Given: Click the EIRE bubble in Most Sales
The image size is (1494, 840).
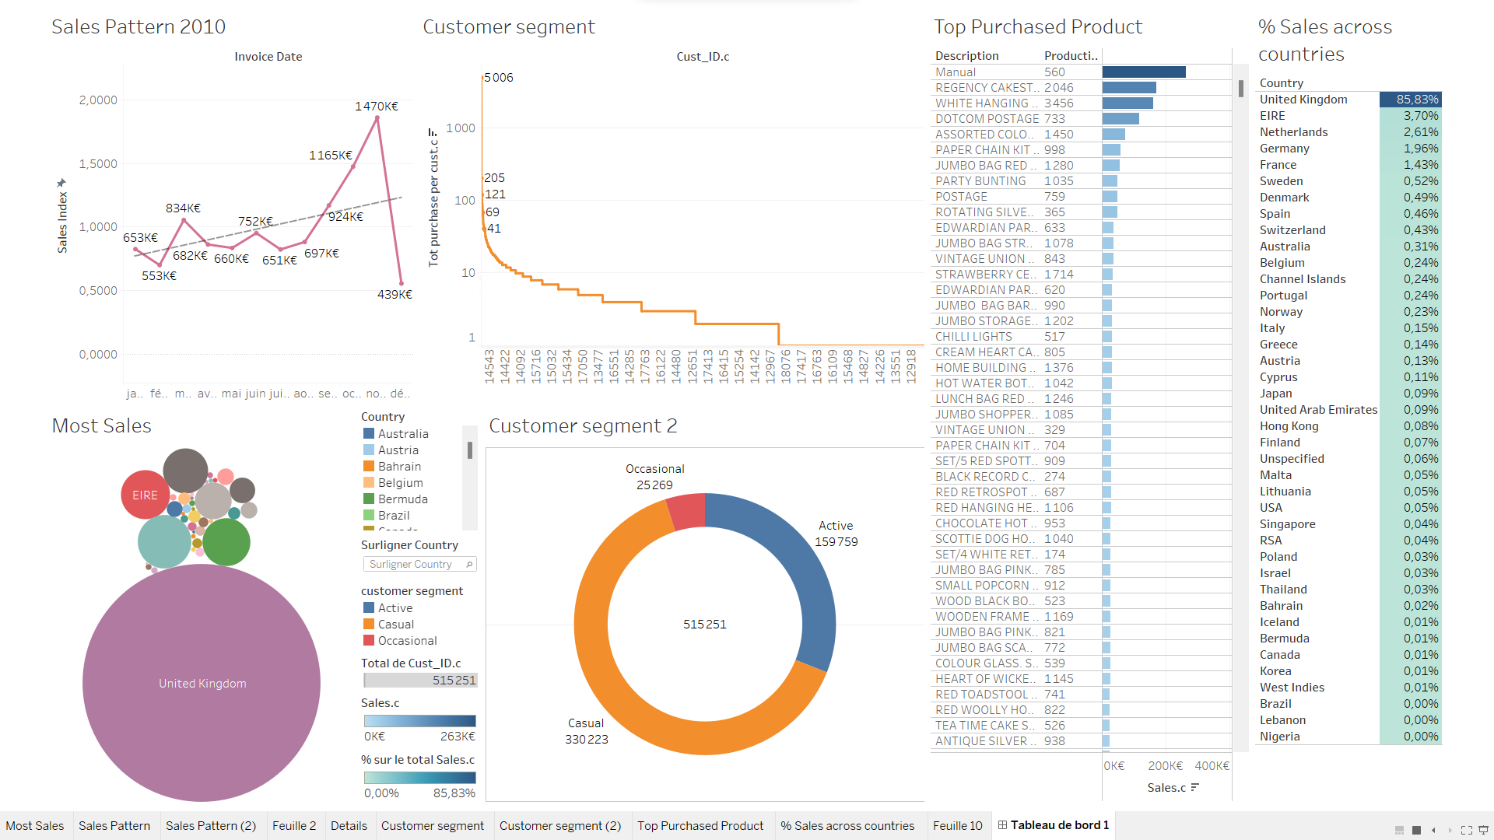Looking at the screenshot, I should [x=145, y=495].
